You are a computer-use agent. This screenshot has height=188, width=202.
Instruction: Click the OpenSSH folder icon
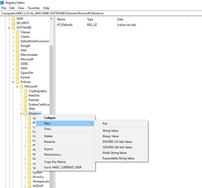pyautogui.click(x=17, y=73)
